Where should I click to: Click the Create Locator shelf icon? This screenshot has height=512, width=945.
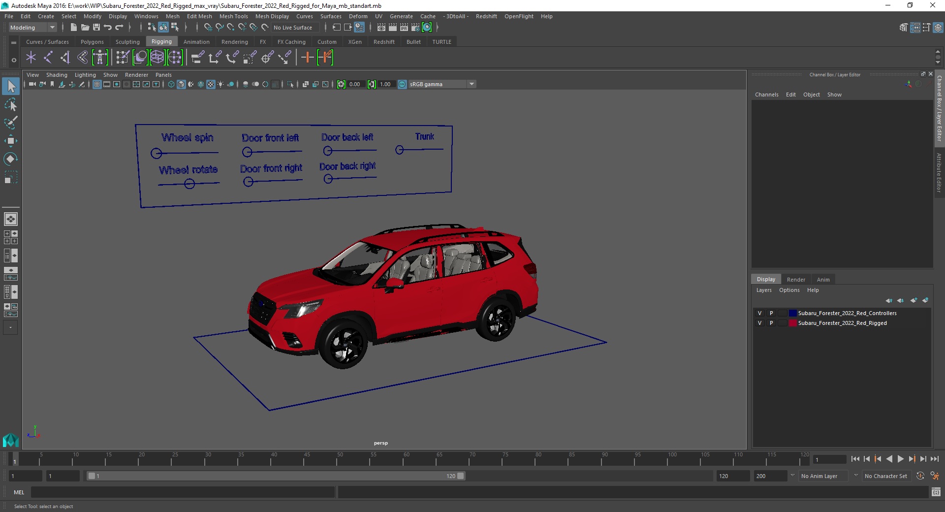click(31, 58)
